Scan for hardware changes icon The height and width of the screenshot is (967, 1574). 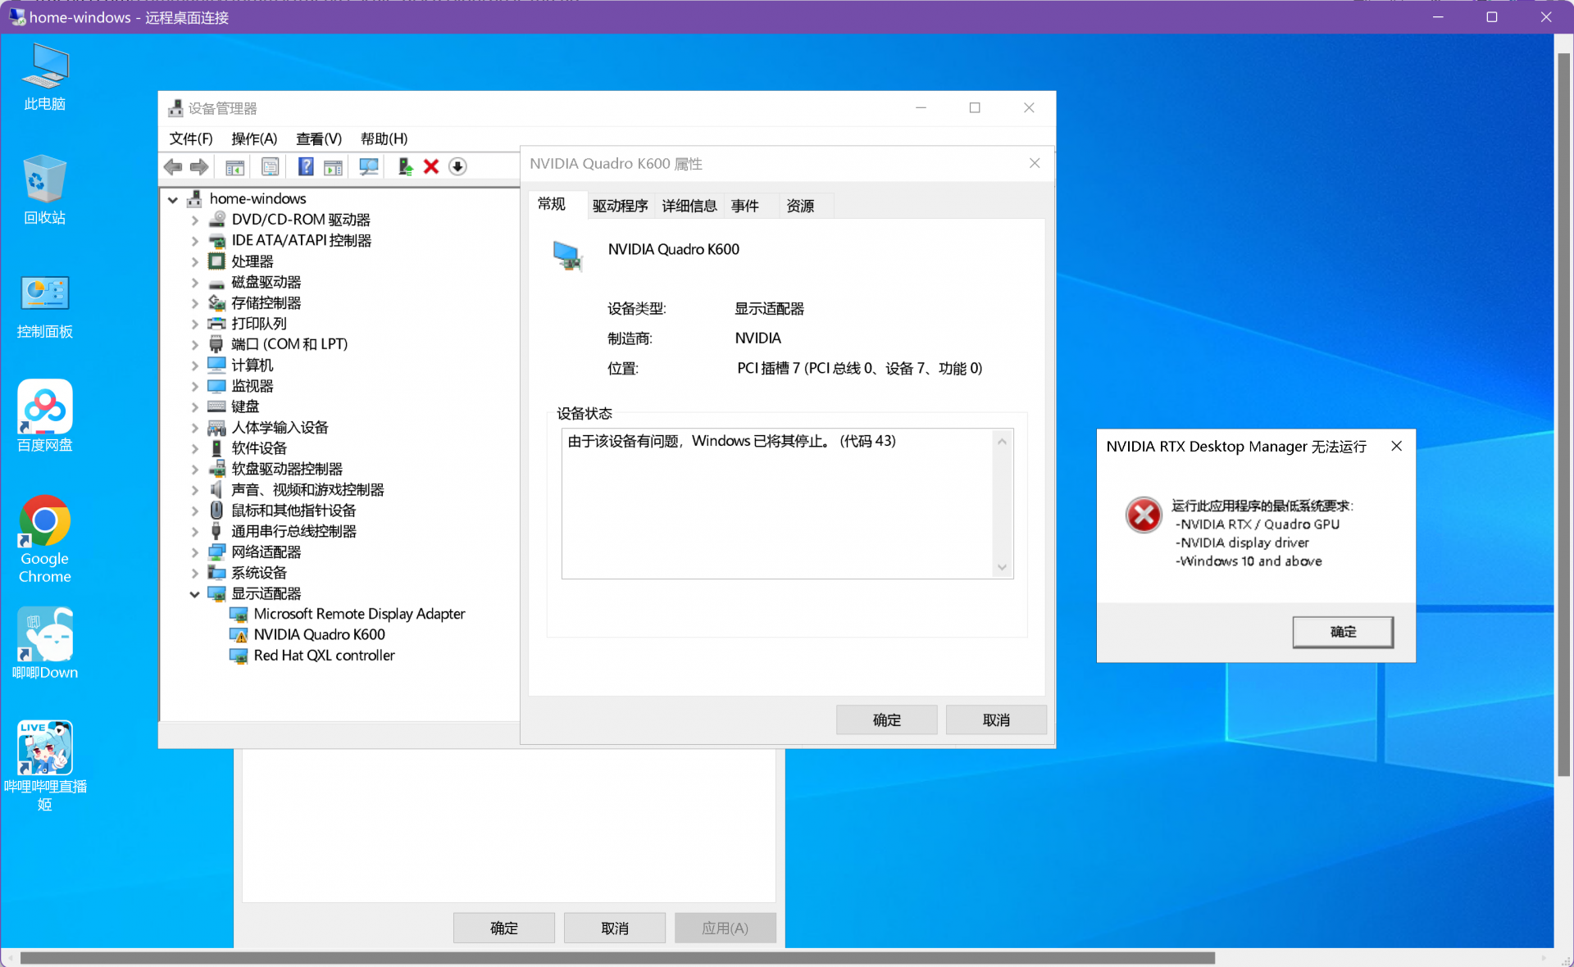(369, 167)
